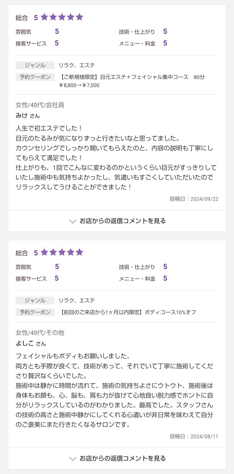This screenshot has width=234, height=474.
Task: Click chevron icon below the 2024/09/22 review
Action: point(72,221)
